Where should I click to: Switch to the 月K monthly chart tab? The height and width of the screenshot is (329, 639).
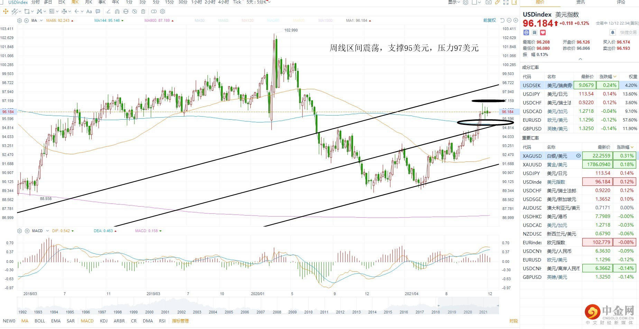click(x=89, y=2)
